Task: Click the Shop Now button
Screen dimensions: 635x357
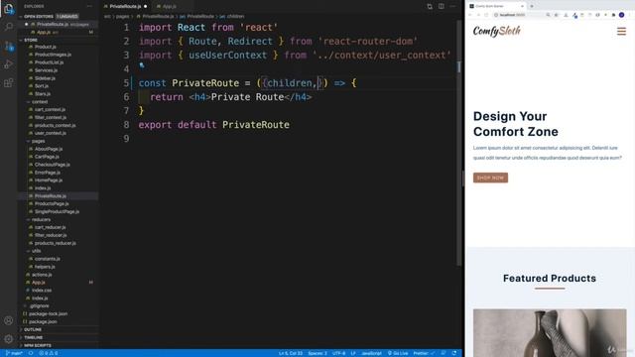Action: point(490,178)
